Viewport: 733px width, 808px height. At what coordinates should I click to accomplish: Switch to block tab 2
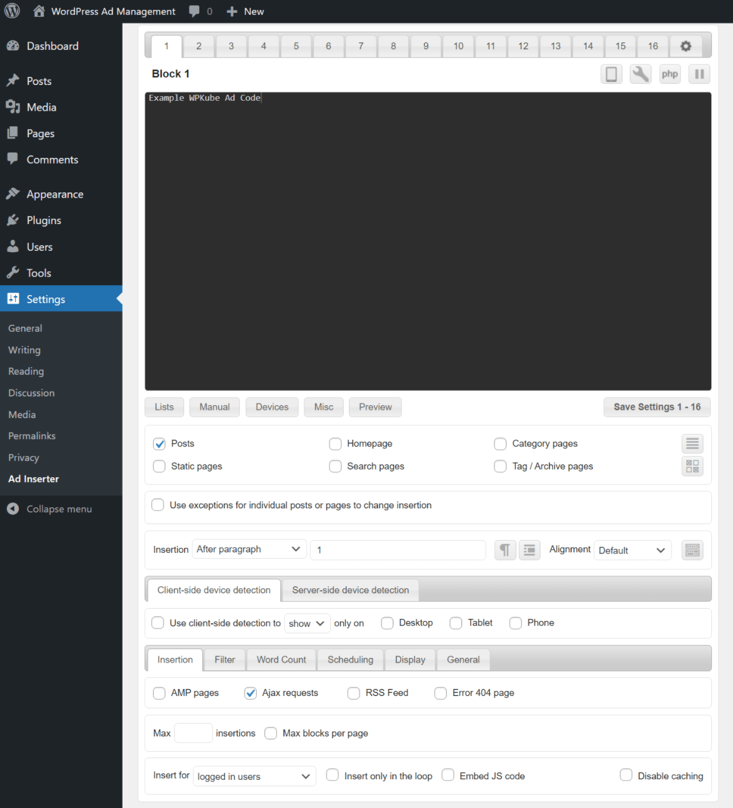[199, 46]
